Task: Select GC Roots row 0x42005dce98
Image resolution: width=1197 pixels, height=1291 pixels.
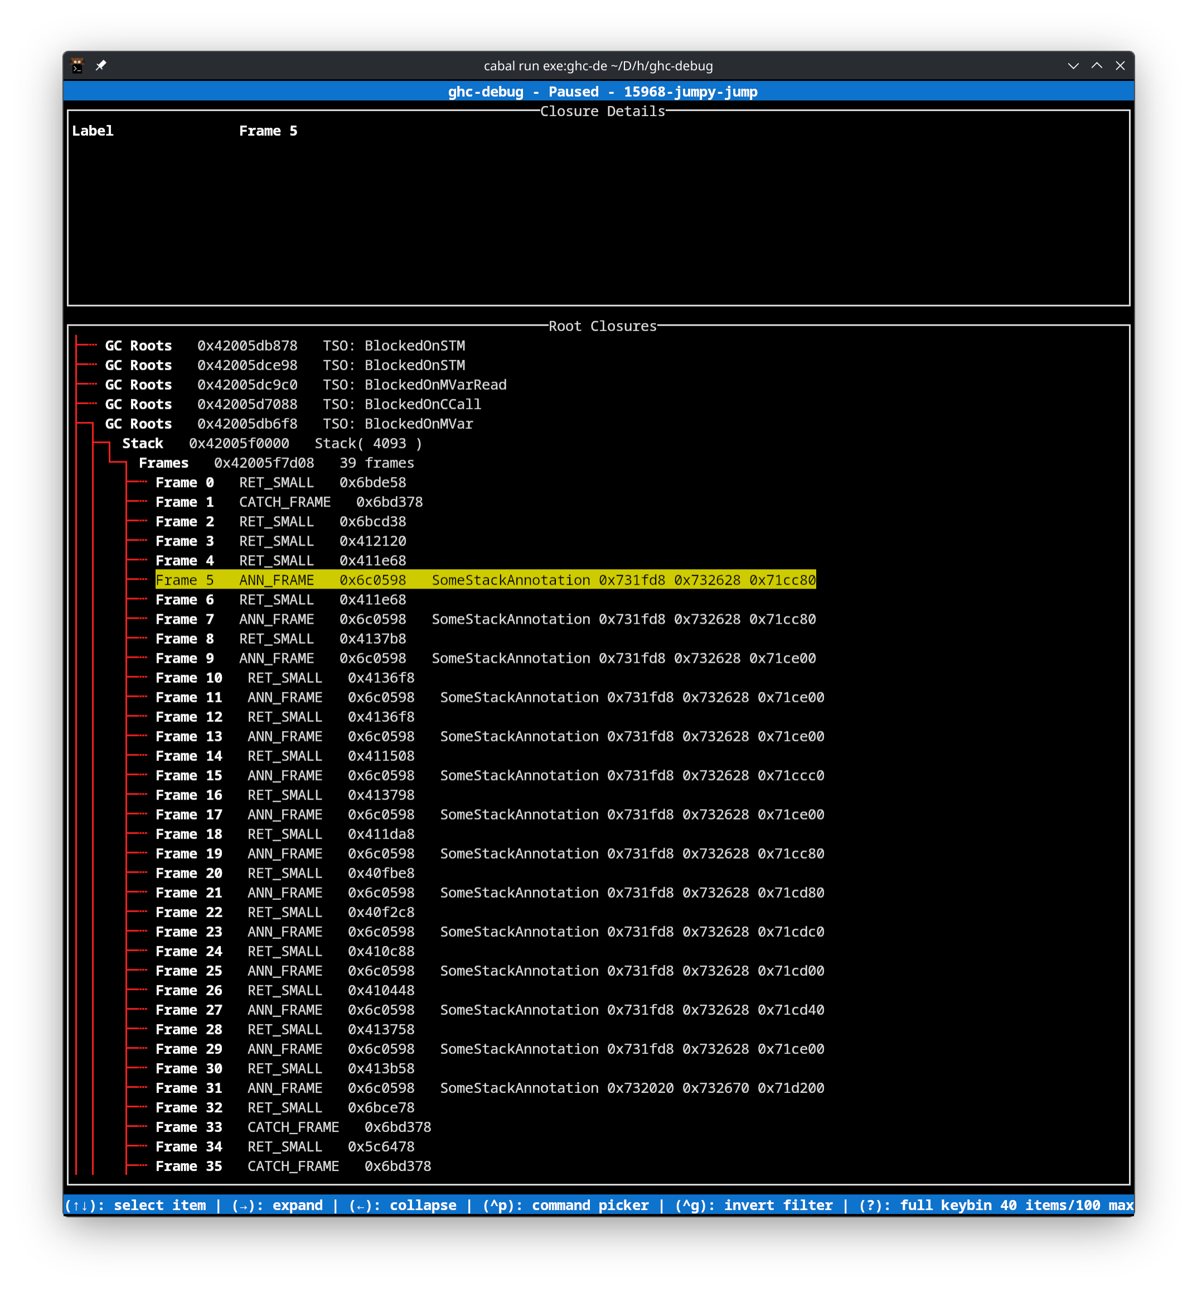Action: 285,365
